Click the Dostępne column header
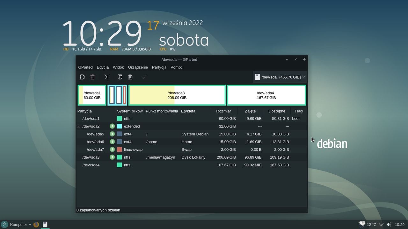Image resolution: width=408 pixels, height=229 pixels. [x=277, y=111]
